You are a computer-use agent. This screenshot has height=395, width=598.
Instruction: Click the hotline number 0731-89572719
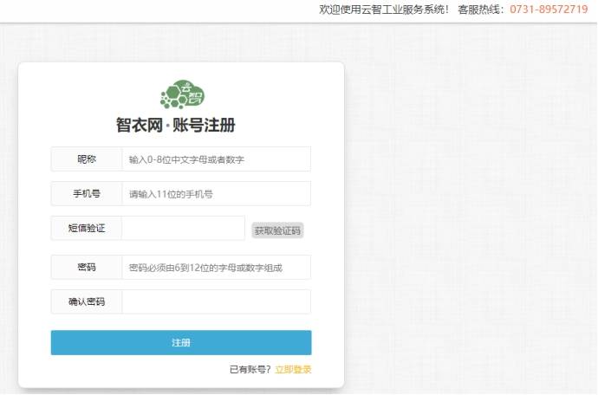[x=549, y=10]
